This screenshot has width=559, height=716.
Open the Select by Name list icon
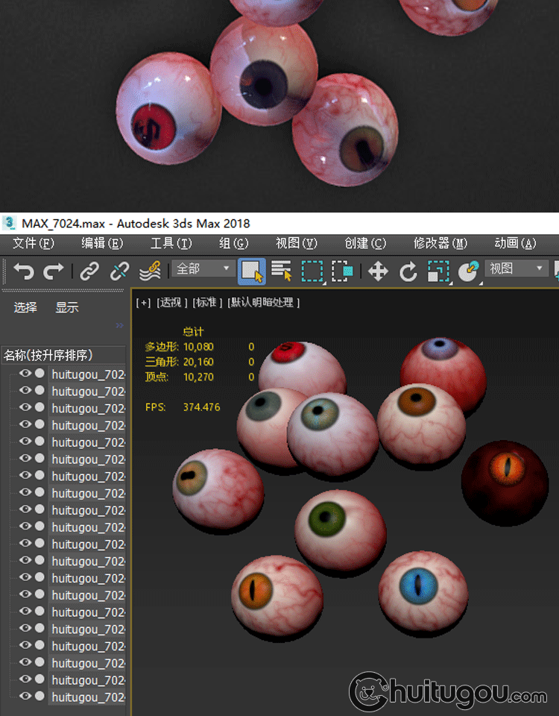pos(282,271)
